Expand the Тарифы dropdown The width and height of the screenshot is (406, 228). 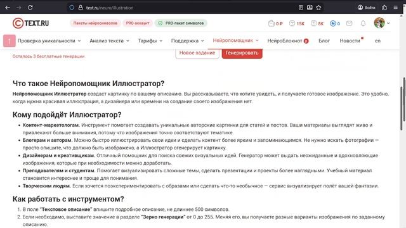150,41
